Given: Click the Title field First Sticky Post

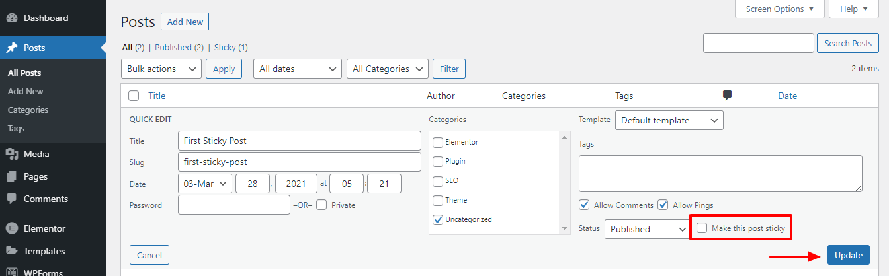Looking at the screenshot, I should coord(300,141).
